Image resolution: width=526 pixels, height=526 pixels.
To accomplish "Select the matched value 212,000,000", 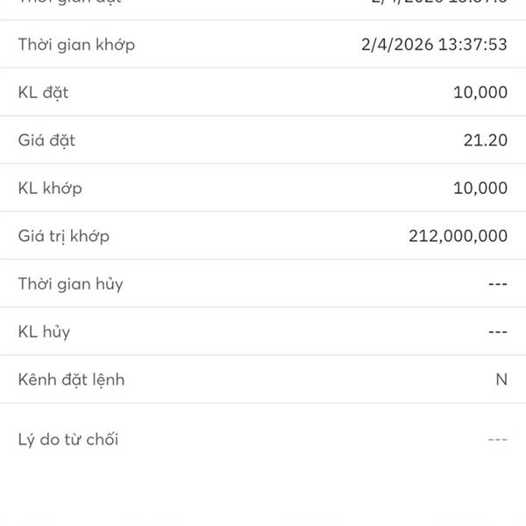I will [x=458, y=236].
